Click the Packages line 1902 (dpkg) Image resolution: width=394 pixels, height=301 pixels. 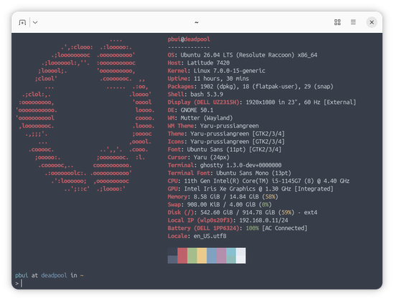click(250, 87)
